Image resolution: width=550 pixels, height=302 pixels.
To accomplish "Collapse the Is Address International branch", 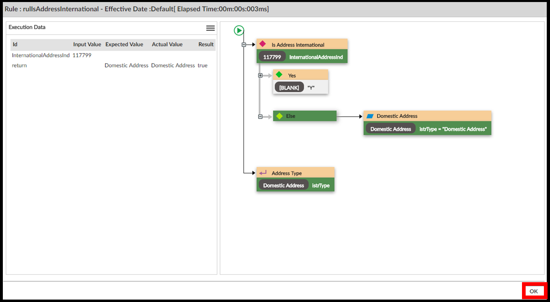I will click(244, 45).
